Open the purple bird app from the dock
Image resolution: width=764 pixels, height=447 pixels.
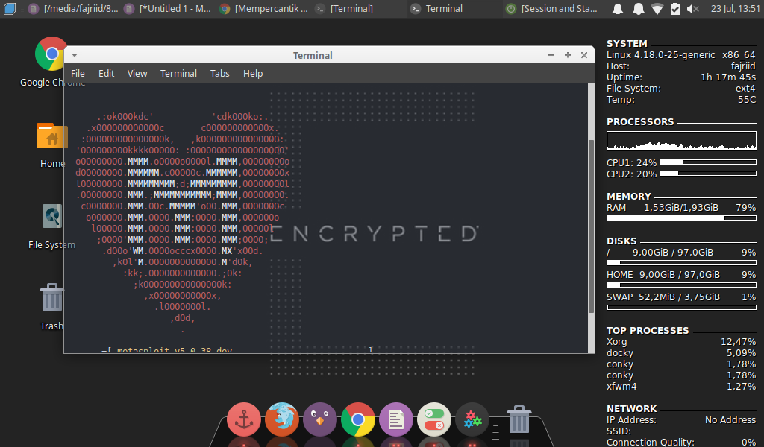coord(320,419)
